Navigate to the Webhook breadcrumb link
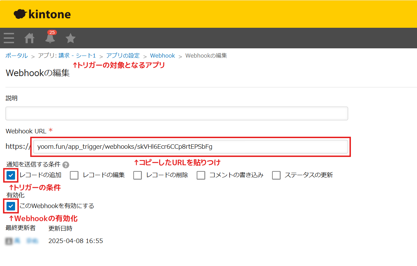Screen dimensions: 417x266 162,56
